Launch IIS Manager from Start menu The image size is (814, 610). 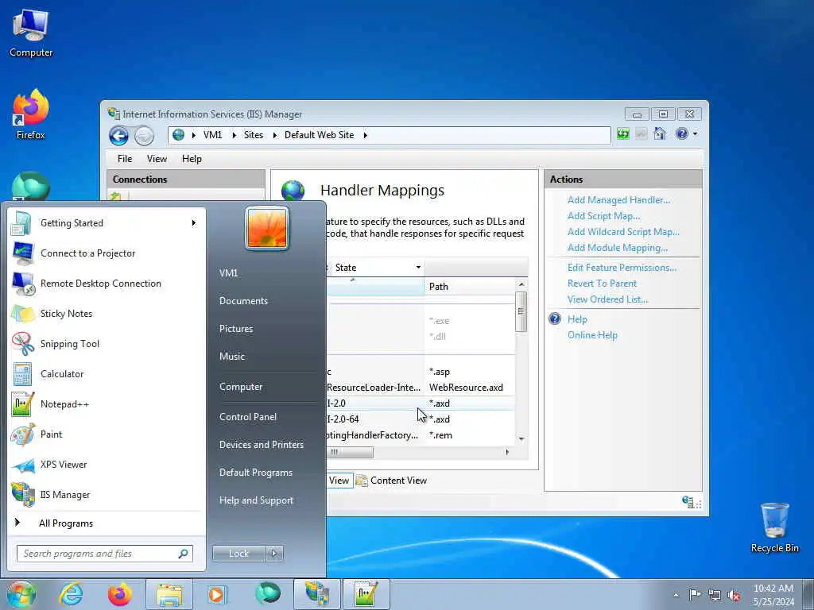pyautogui.click(x=107, y=494)
